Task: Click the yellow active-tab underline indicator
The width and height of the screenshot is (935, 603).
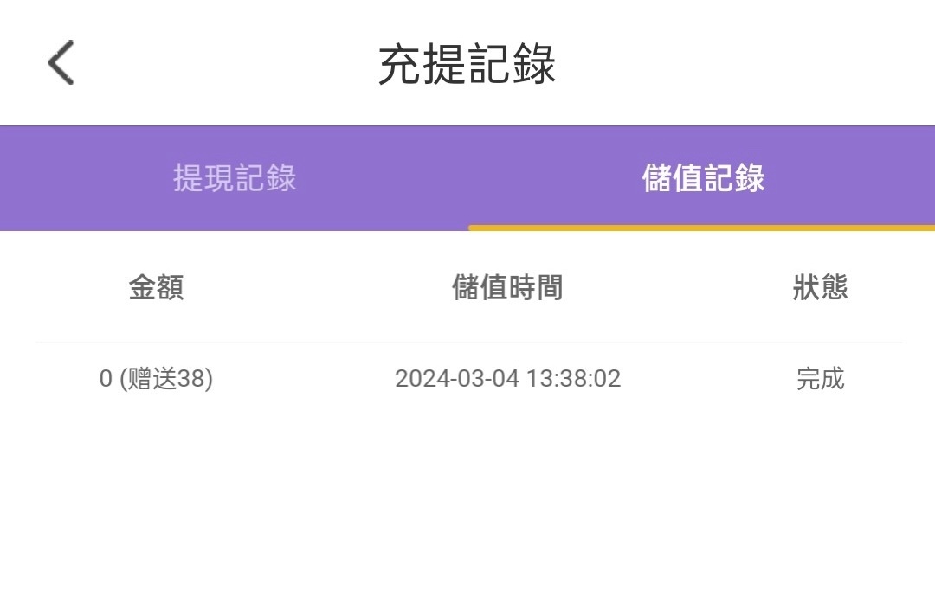Action: point(701,228)
